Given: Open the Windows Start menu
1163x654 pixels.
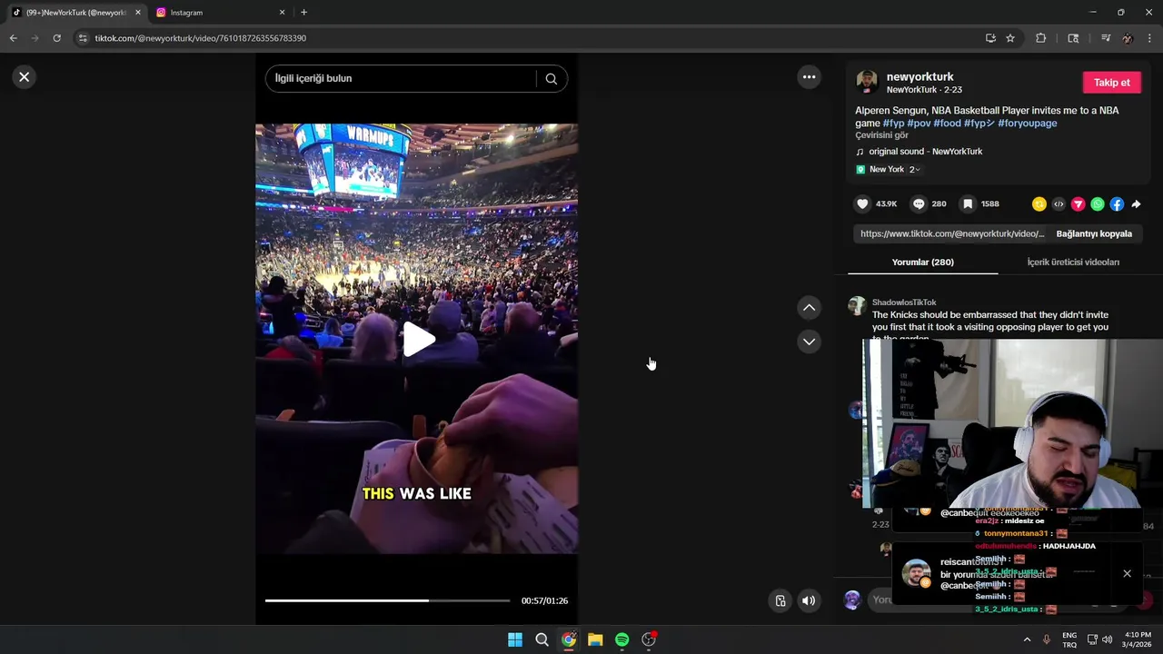Looking at the screenshot, I should coord(515,639).
